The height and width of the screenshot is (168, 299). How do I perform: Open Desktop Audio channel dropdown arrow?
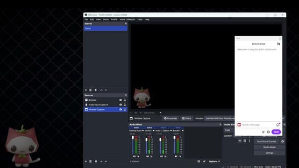143,131
